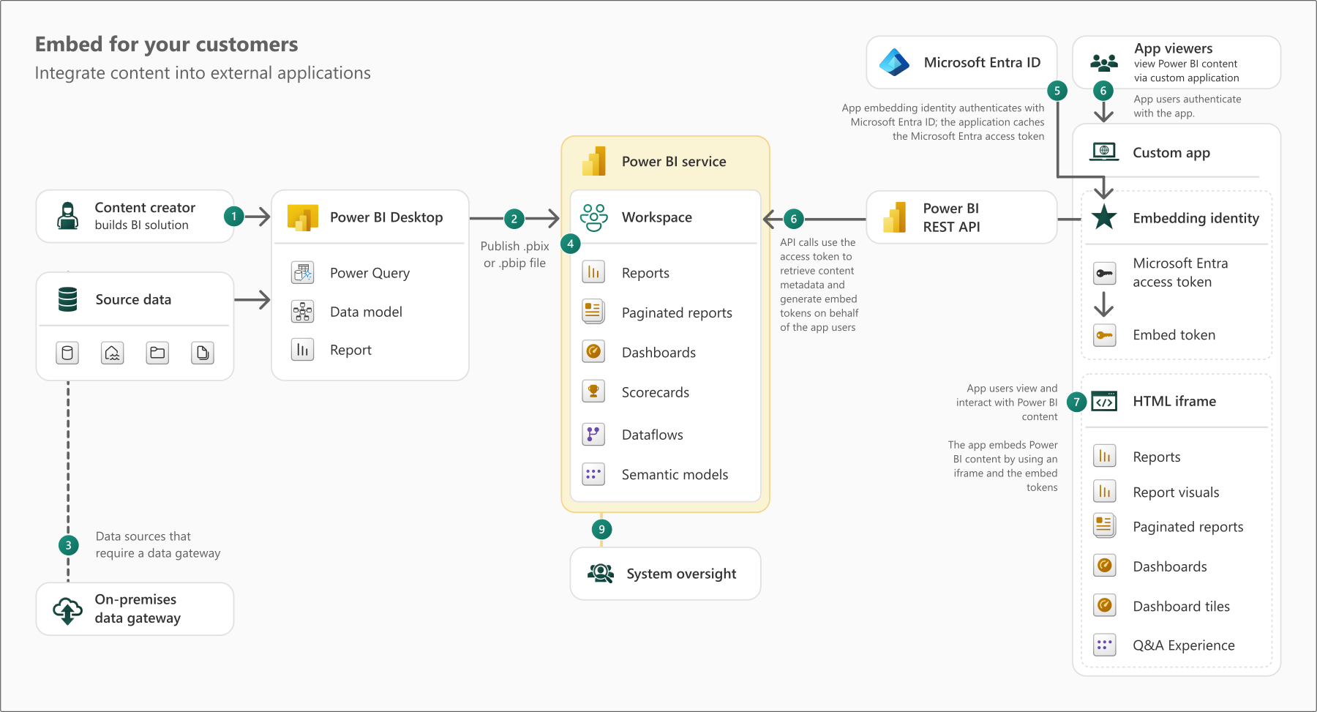Click the Dashboard tiles icon
The image size is (1317, 712).
[x=1105, y=605]
